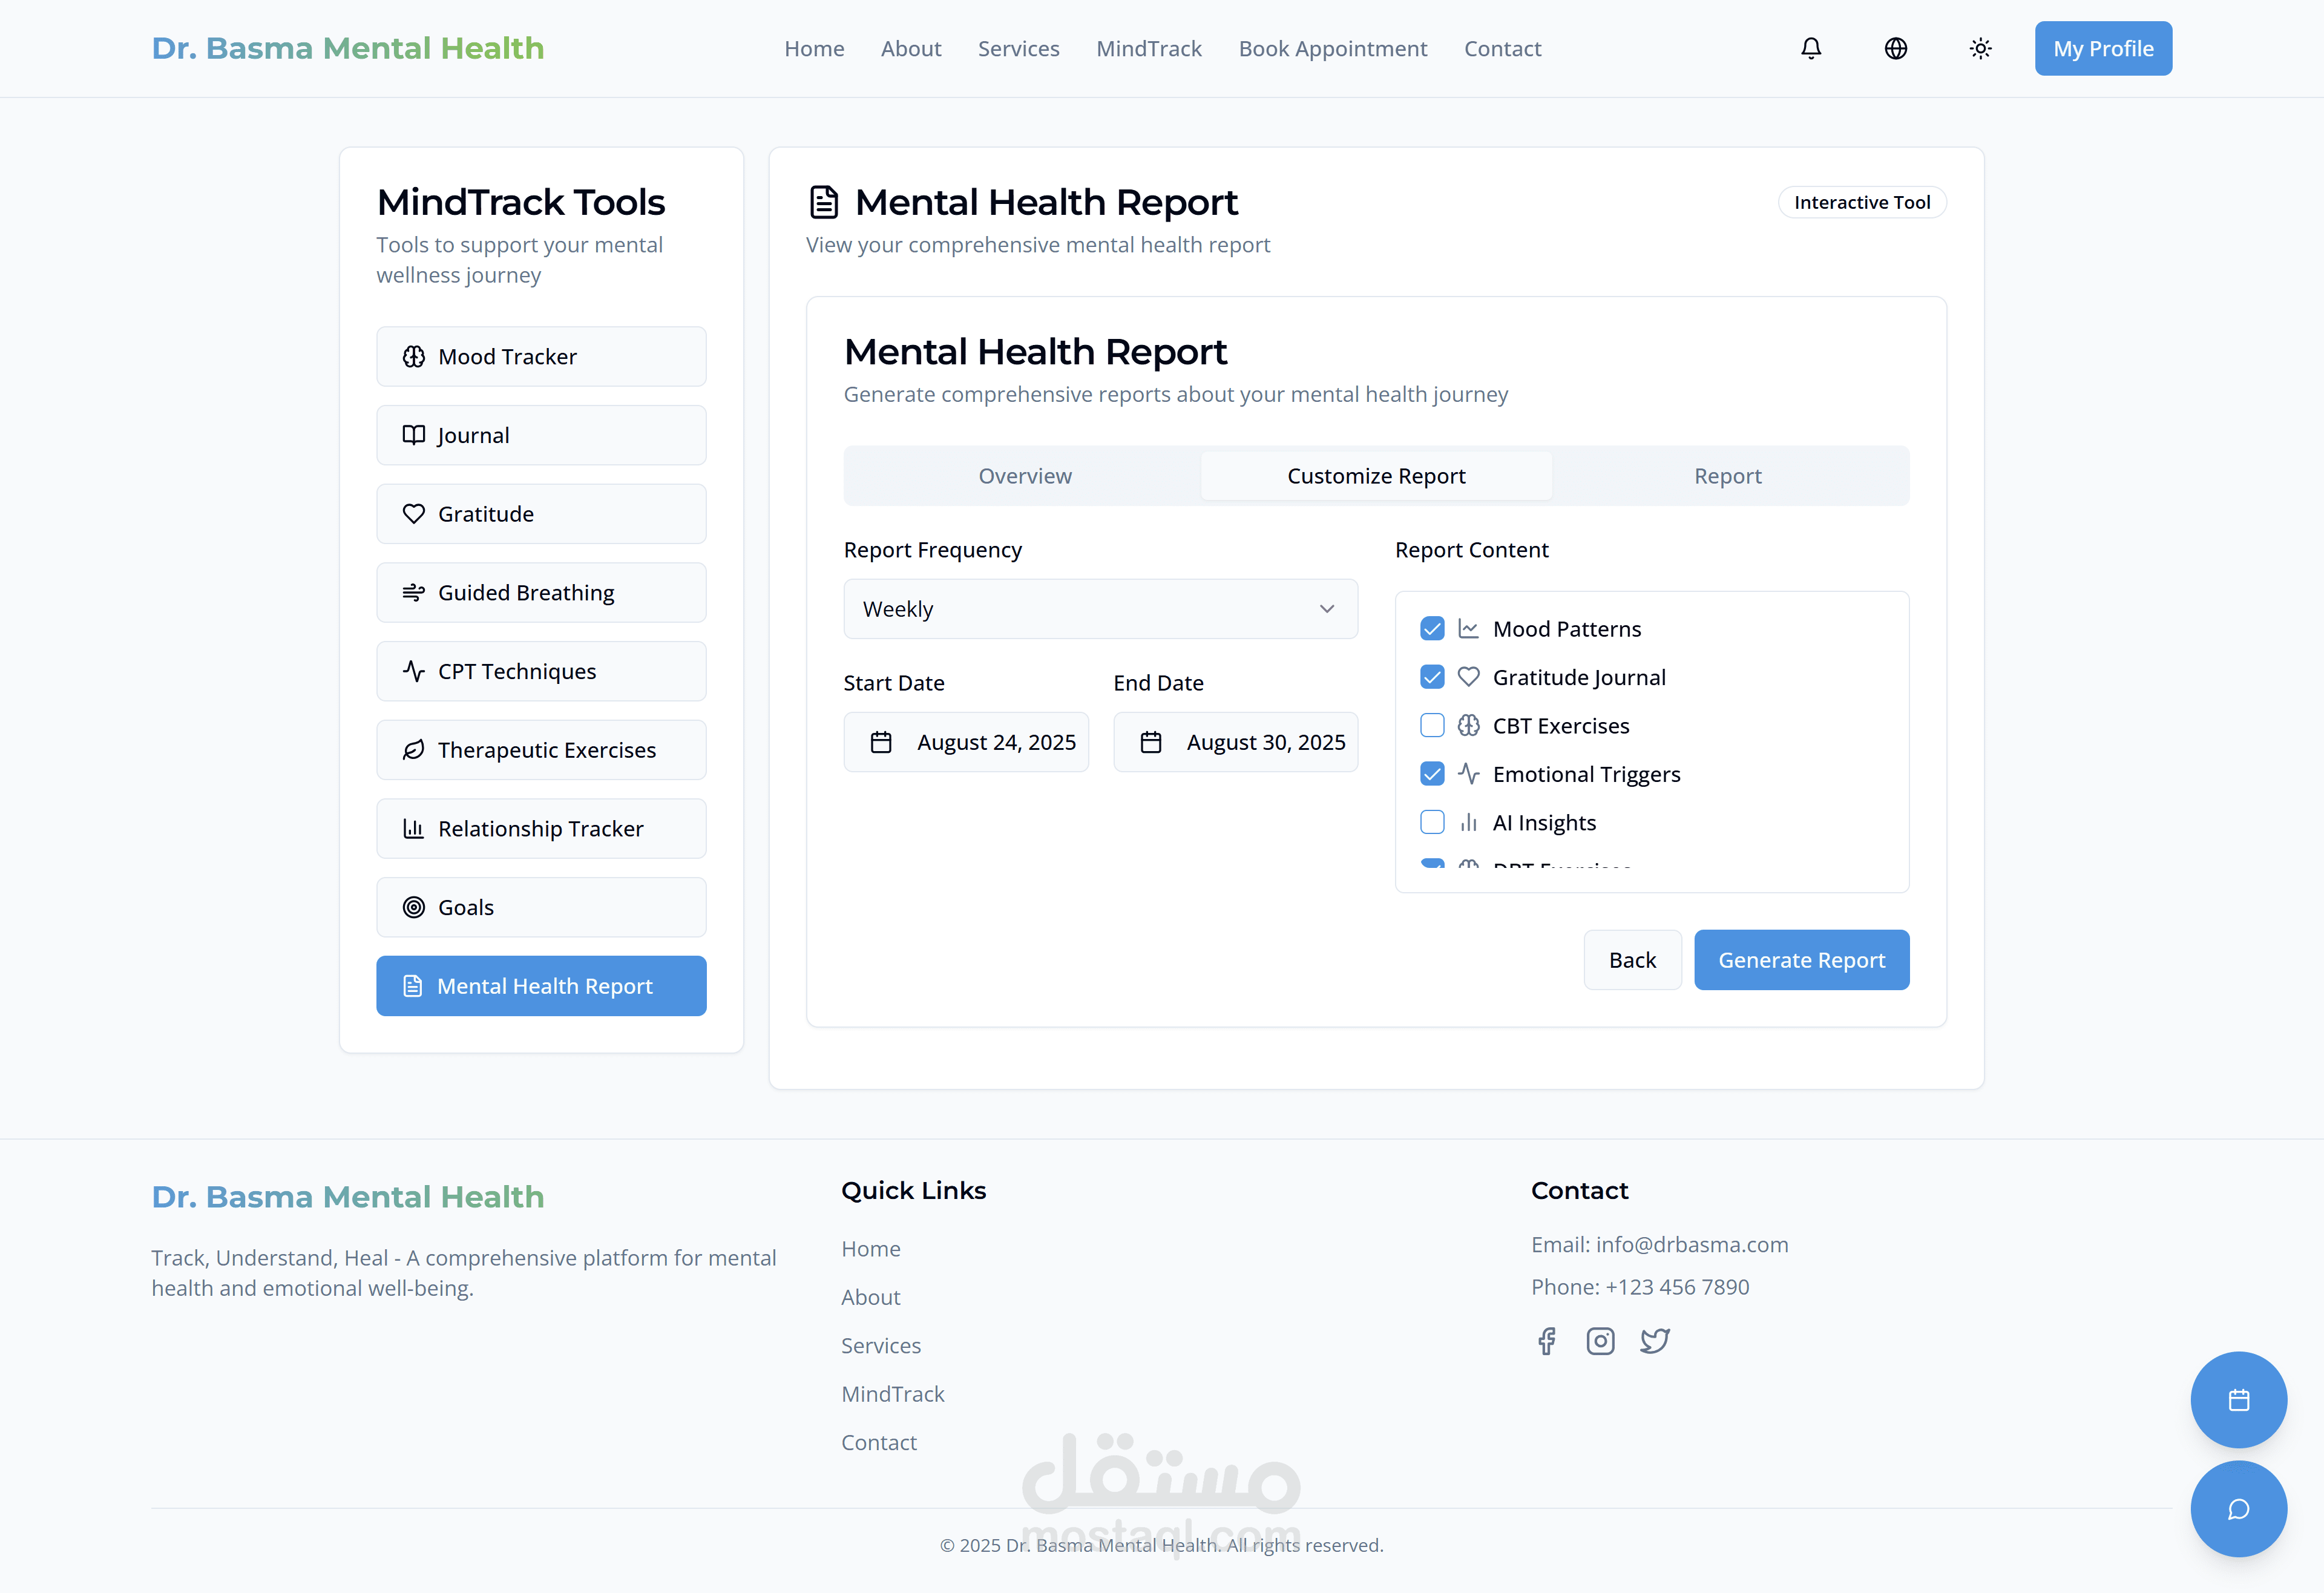Toggle the sun theme icon
The width and height of the screenshot is (2324, 1593).
[1980, 48]
